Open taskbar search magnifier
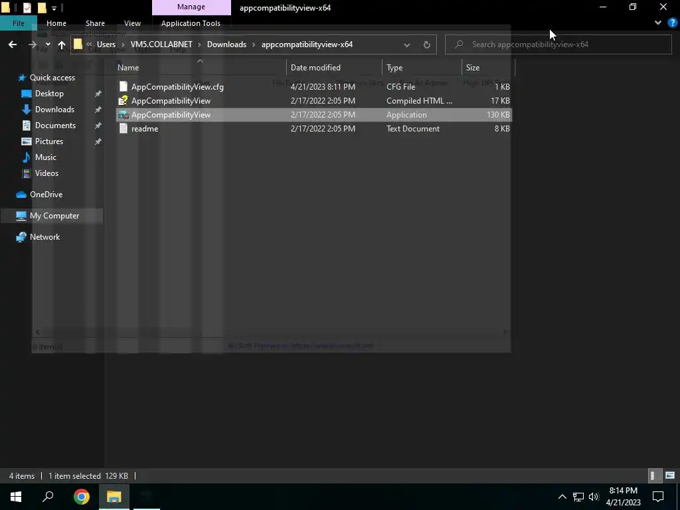This screenshot has height=510, width=680. (48, 497)
